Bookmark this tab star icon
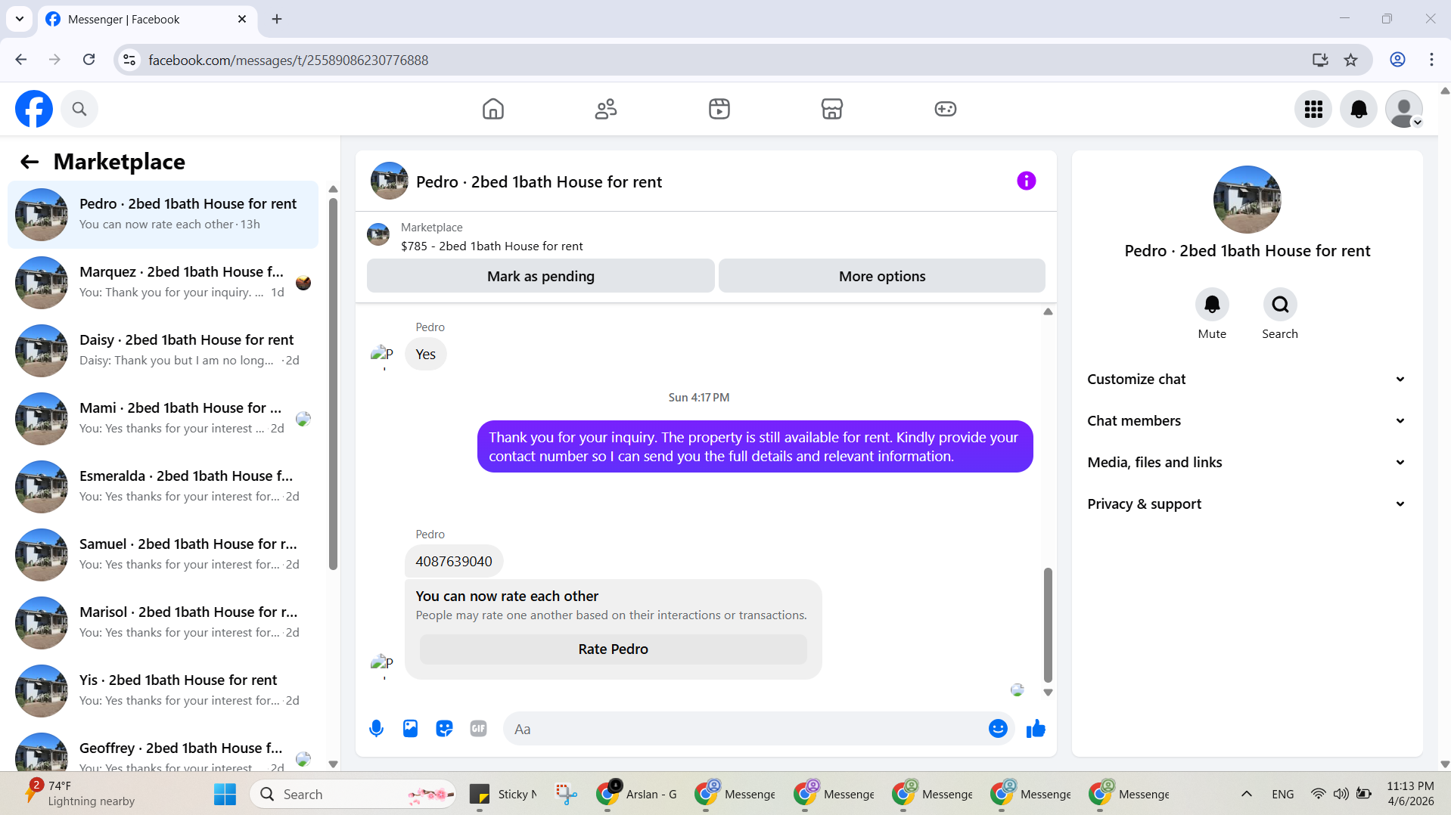The width and height of the screenshot is (1451, 815). [1350, 60]
